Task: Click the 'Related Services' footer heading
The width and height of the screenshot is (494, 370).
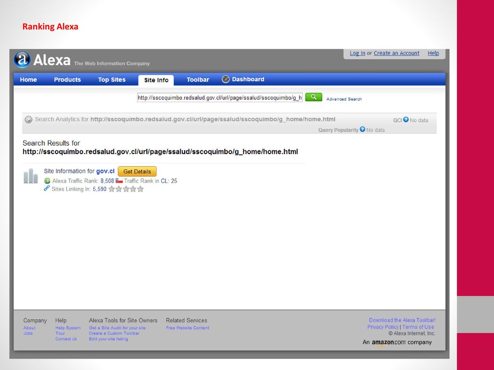Action: pyautogui.click(x=187, y=320)
